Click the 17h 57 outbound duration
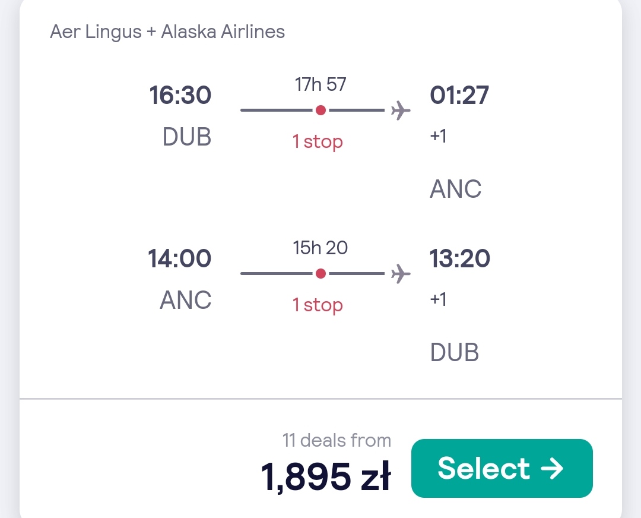Image resolution: width=641 pixels, height=518 pixels. [x=320, y=84]
